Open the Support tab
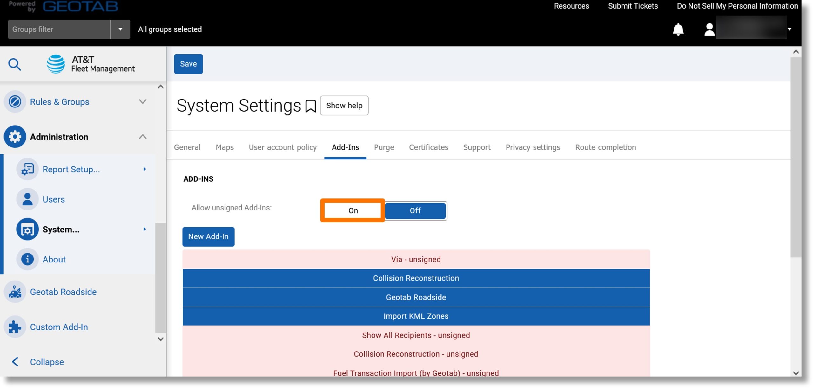Image resolution: width=813 pixels, height=388 pixels. 477,147
